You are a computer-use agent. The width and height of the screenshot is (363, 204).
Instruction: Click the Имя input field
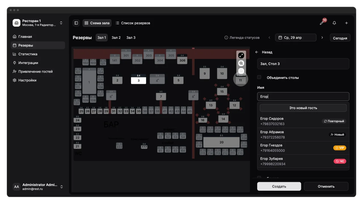click(x=303, y=97)
